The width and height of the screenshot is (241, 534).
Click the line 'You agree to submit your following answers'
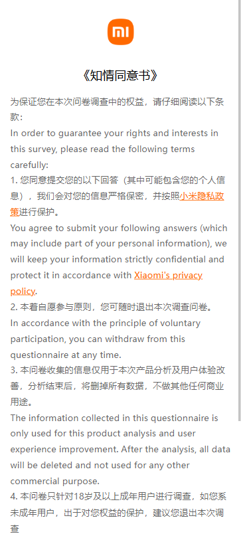click(119, 228)
